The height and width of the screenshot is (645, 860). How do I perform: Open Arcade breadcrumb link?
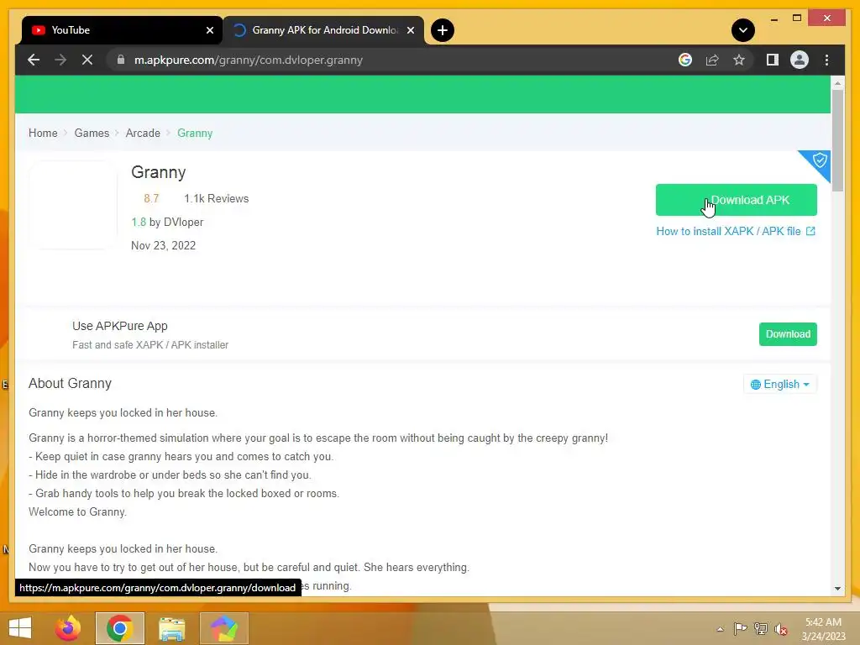[143, 134]
